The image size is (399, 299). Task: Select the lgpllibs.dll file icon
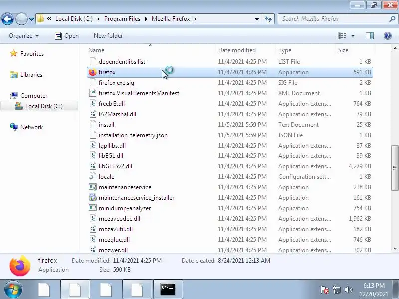click(93, 146)
